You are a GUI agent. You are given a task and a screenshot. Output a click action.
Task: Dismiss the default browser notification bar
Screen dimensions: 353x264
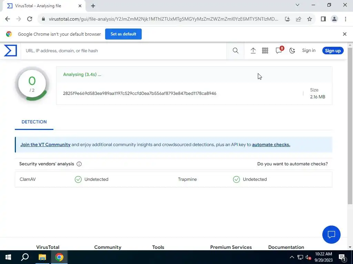344,34
